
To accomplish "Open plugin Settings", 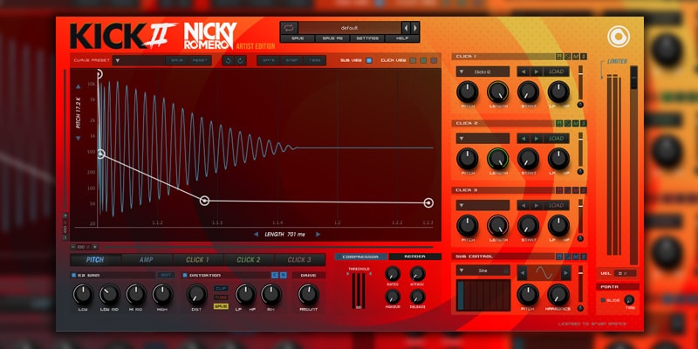I will point(367,38).
